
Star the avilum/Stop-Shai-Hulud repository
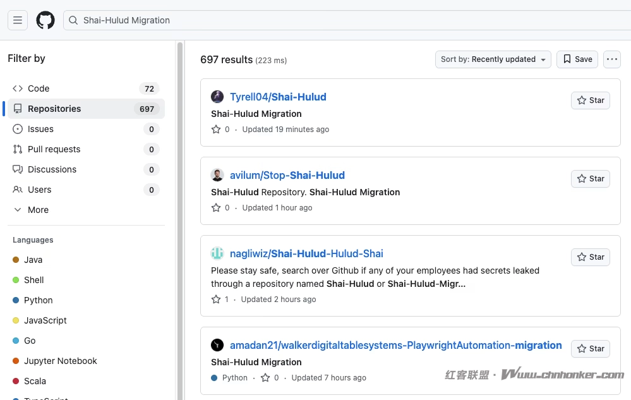point(591,179)
